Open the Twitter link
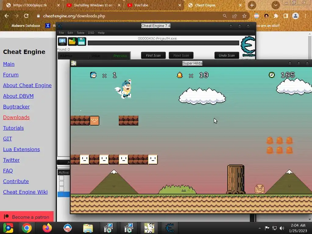312x234 pixels. (11, 160)
